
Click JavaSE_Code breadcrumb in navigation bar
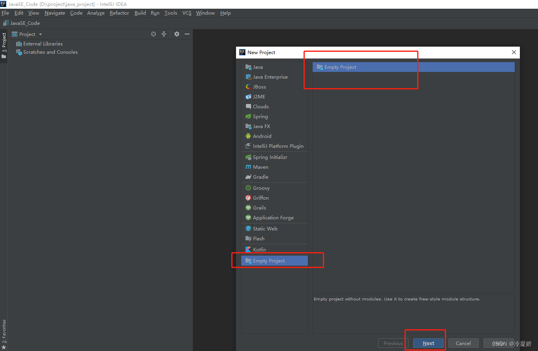(x=22, y=23)
